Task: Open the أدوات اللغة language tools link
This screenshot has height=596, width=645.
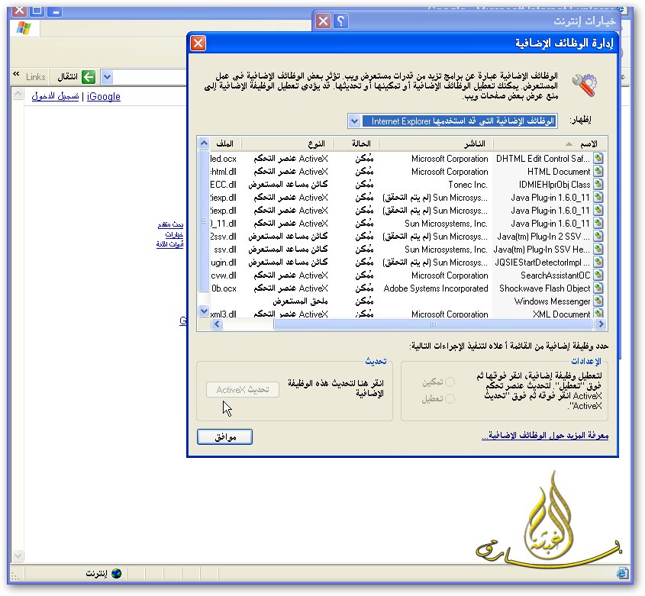Action: pos(169,244)
